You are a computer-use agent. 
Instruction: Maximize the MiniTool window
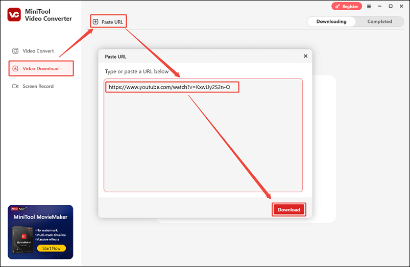pos(391,6)
